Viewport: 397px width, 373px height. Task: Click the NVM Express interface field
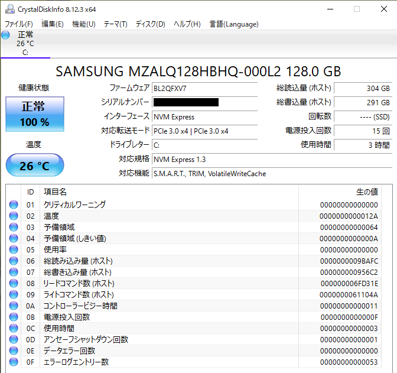point(204,116)
